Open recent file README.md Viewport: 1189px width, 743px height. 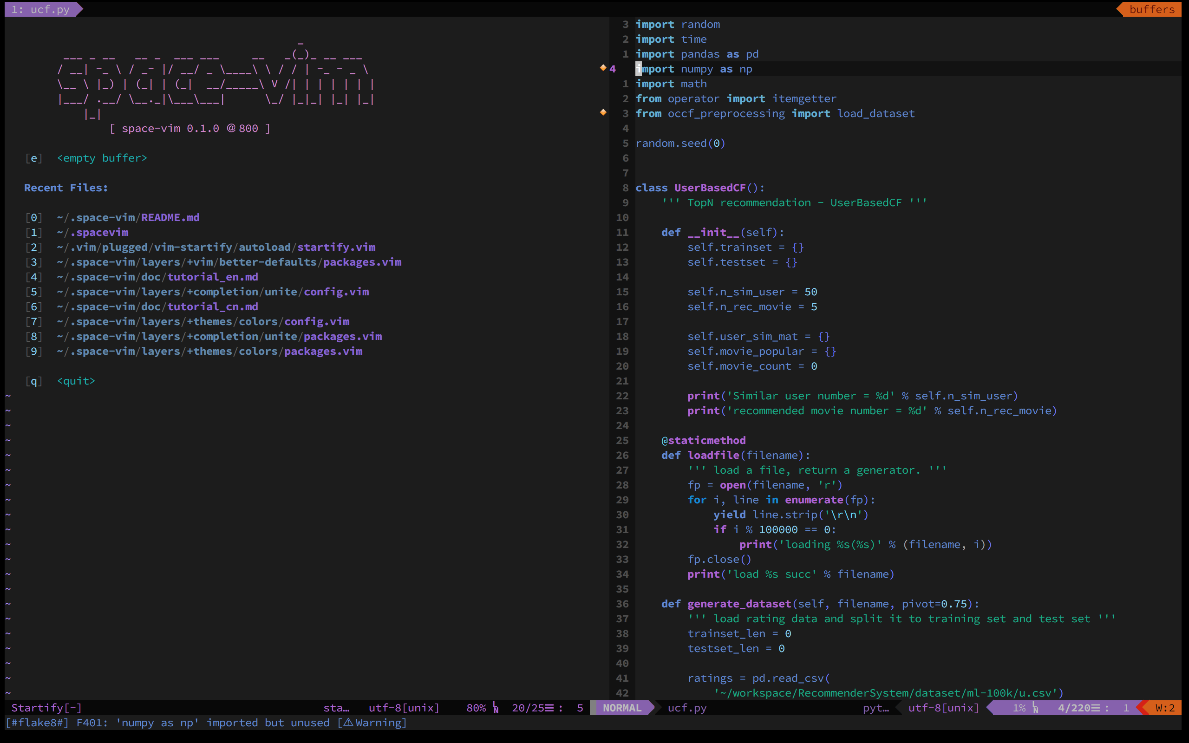[x=170, y=217]
